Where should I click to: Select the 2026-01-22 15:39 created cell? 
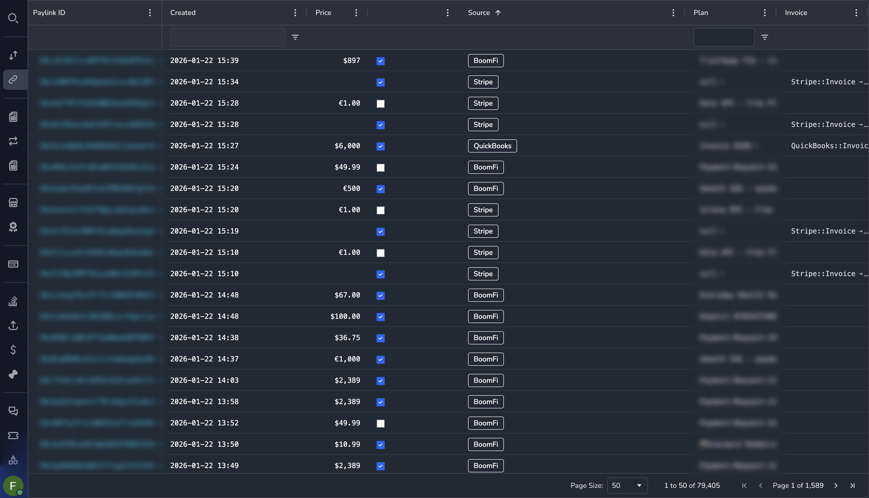[x=204, y=61]
